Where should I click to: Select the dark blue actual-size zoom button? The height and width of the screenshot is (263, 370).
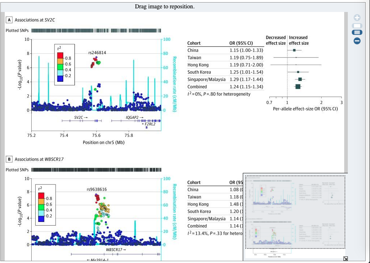tap(357, 32)
